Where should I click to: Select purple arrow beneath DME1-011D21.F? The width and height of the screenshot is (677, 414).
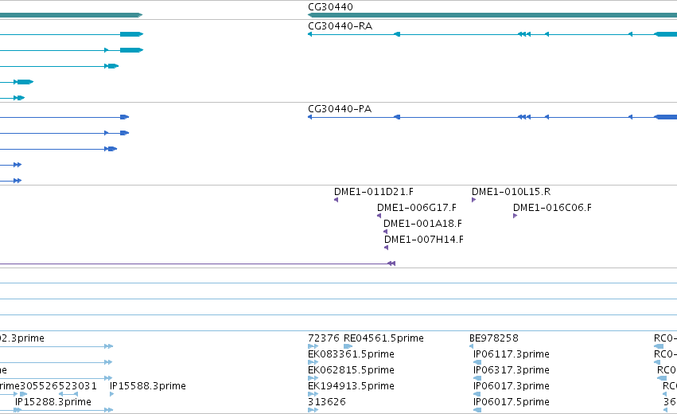336,200
